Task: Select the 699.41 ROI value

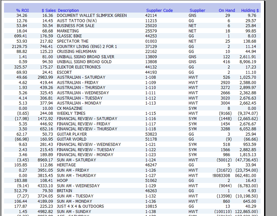Action: click(x=21, y=36)
